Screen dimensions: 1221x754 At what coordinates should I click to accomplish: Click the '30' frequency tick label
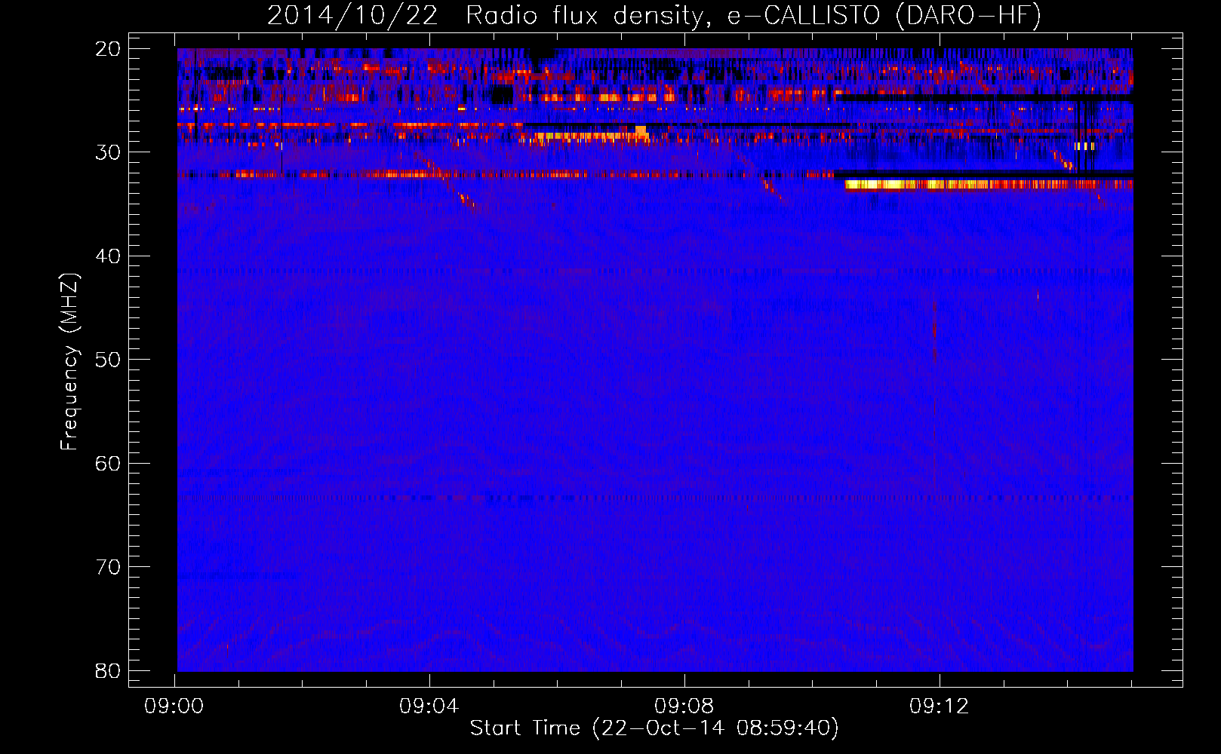(x=108, y=152)
